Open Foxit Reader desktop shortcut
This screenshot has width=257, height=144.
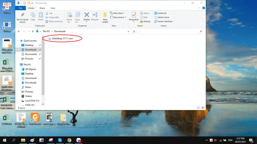pos(35,118)
